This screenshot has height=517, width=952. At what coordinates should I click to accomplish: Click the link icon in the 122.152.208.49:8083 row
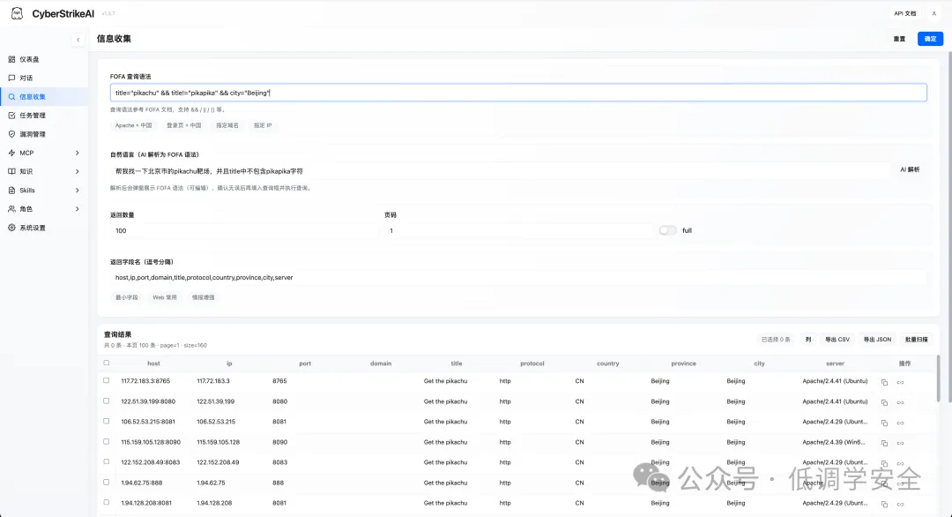point(900,463)
